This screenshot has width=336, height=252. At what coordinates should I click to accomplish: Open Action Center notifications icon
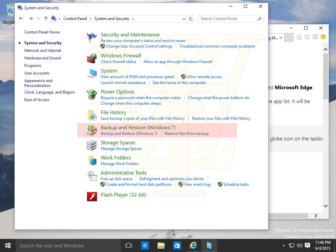[x=307, y=245]
